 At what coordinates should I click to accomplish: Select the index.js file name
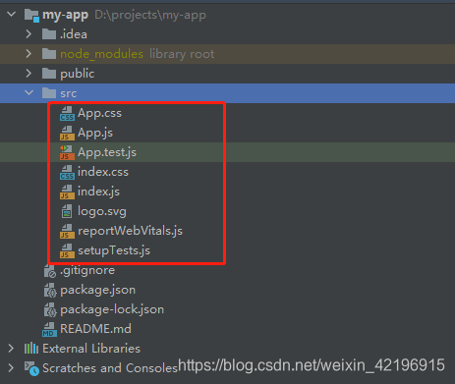98,192
